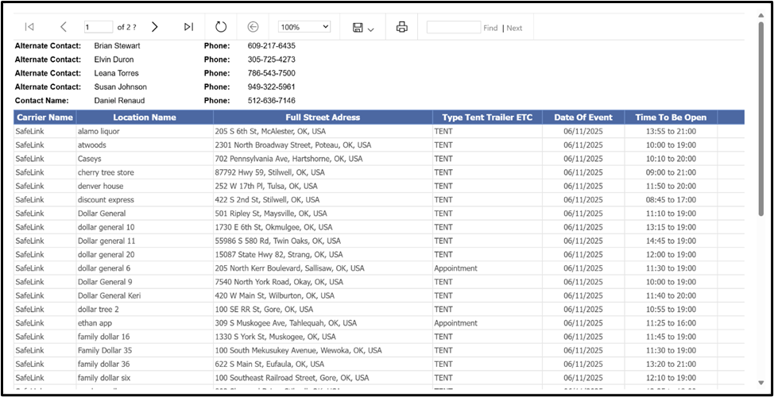The image size is (774, 397).
Task: Go to the previous report page
Action: click(x=64, y=27)
